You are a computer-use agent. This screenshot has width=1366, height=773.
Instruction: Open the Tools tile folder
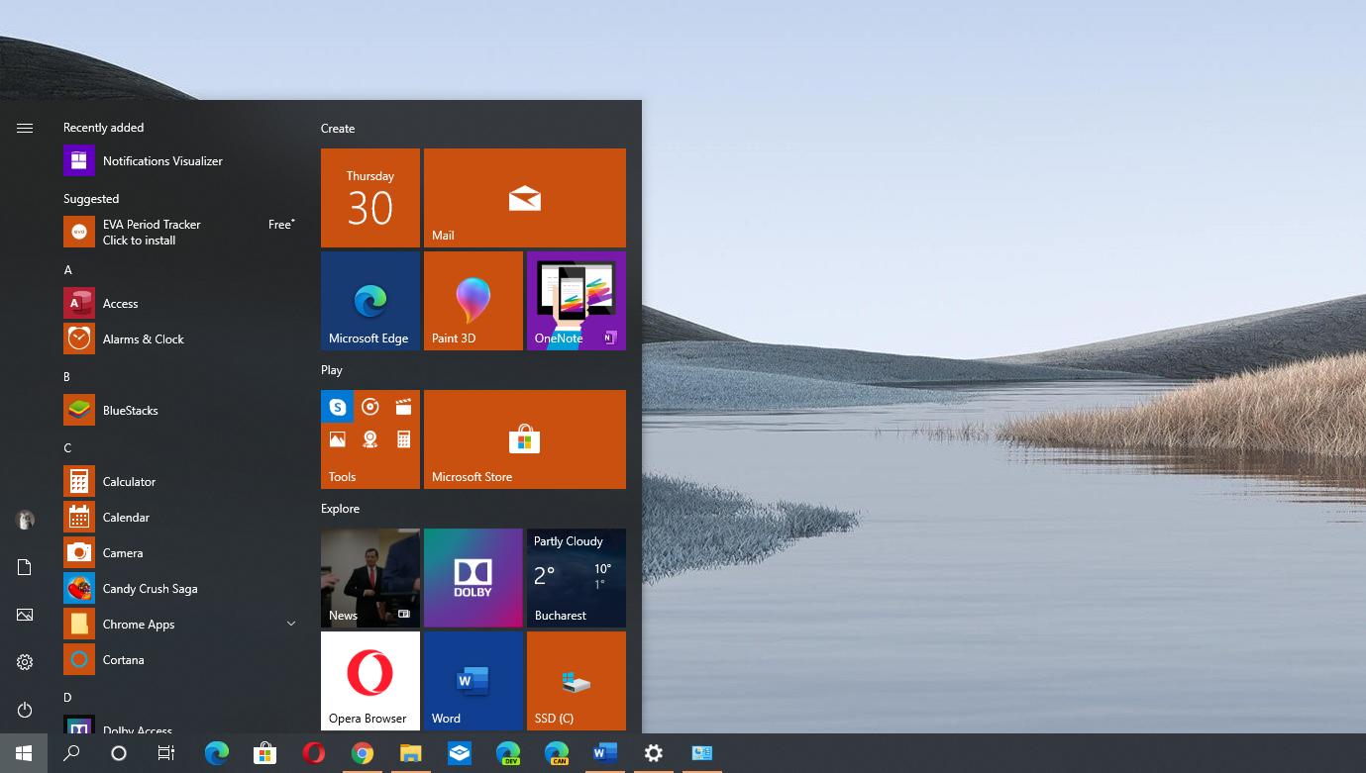[x=370, y=439]
